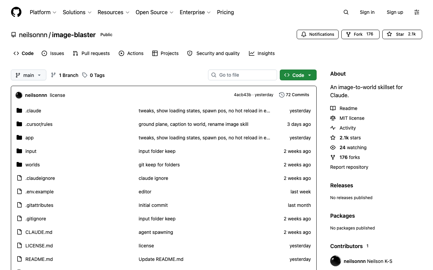The height and width of the screenshot is (270, 433).
Task: Go to GitHub homepage via Octocat logo
Action: [x=16, y=12]
